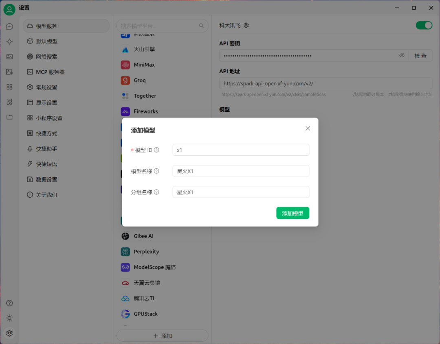440x344 pixels.
Task: Select 火山引擎 label in the provider list
Action: pyautogui.click(x=144, y=49)
